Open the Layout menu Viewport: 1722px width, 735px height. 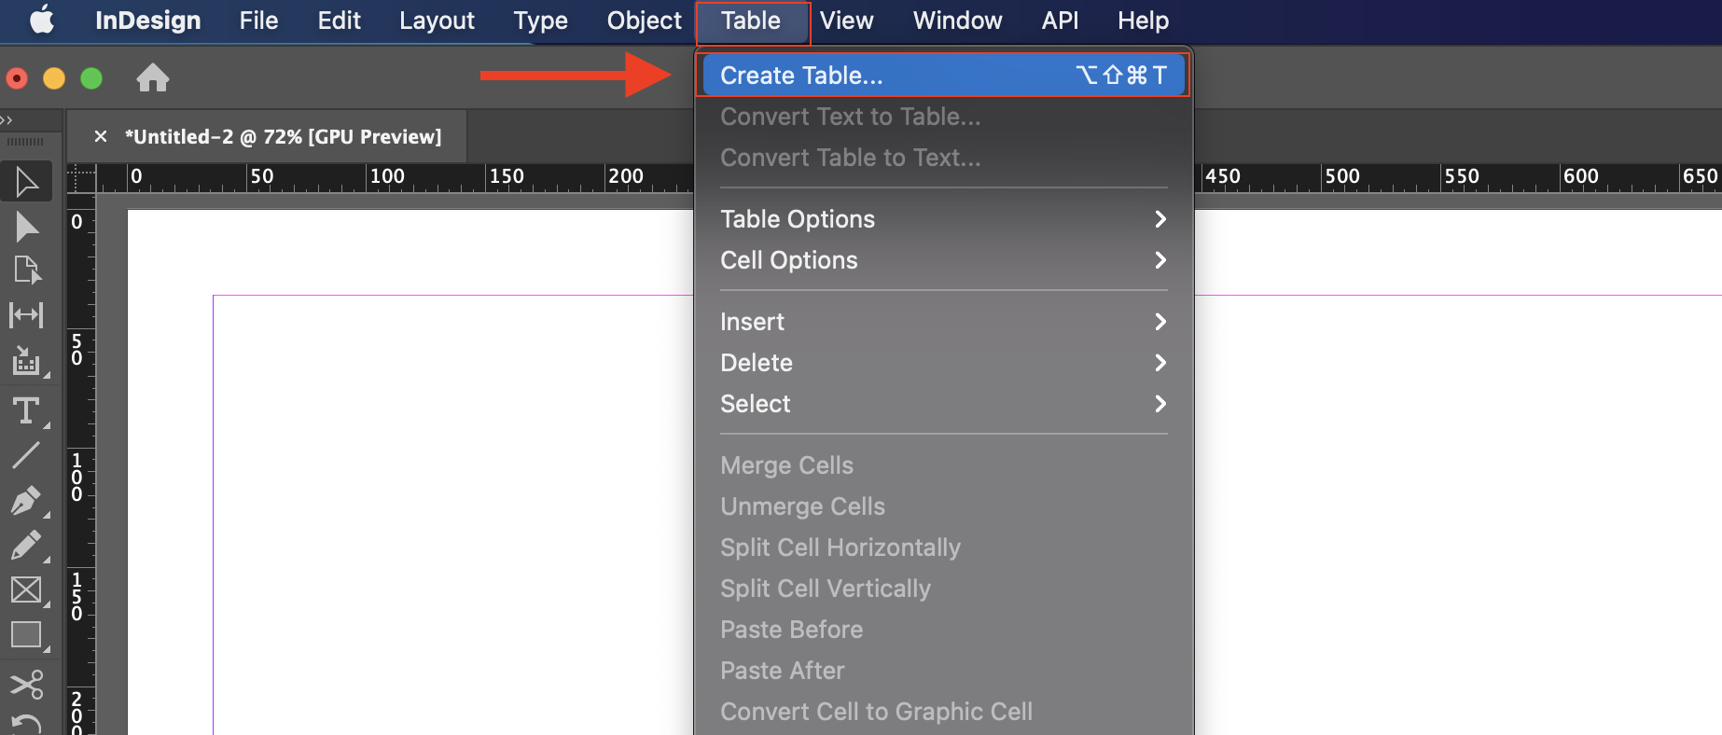click(437, 21)
